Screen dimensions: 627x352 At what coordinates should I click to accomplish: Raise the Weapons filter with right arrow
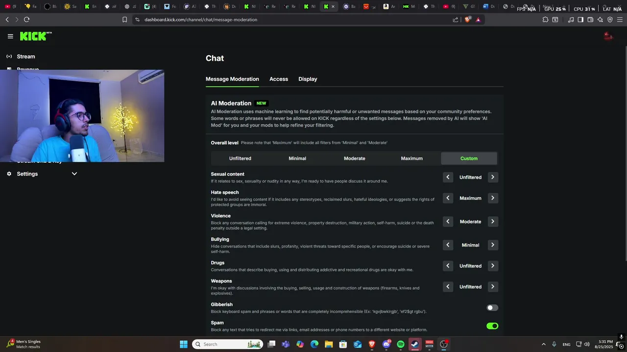[493, 287]
